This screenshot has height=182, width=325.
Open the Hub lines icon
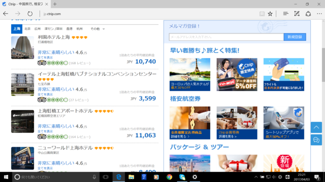[285, 14]
